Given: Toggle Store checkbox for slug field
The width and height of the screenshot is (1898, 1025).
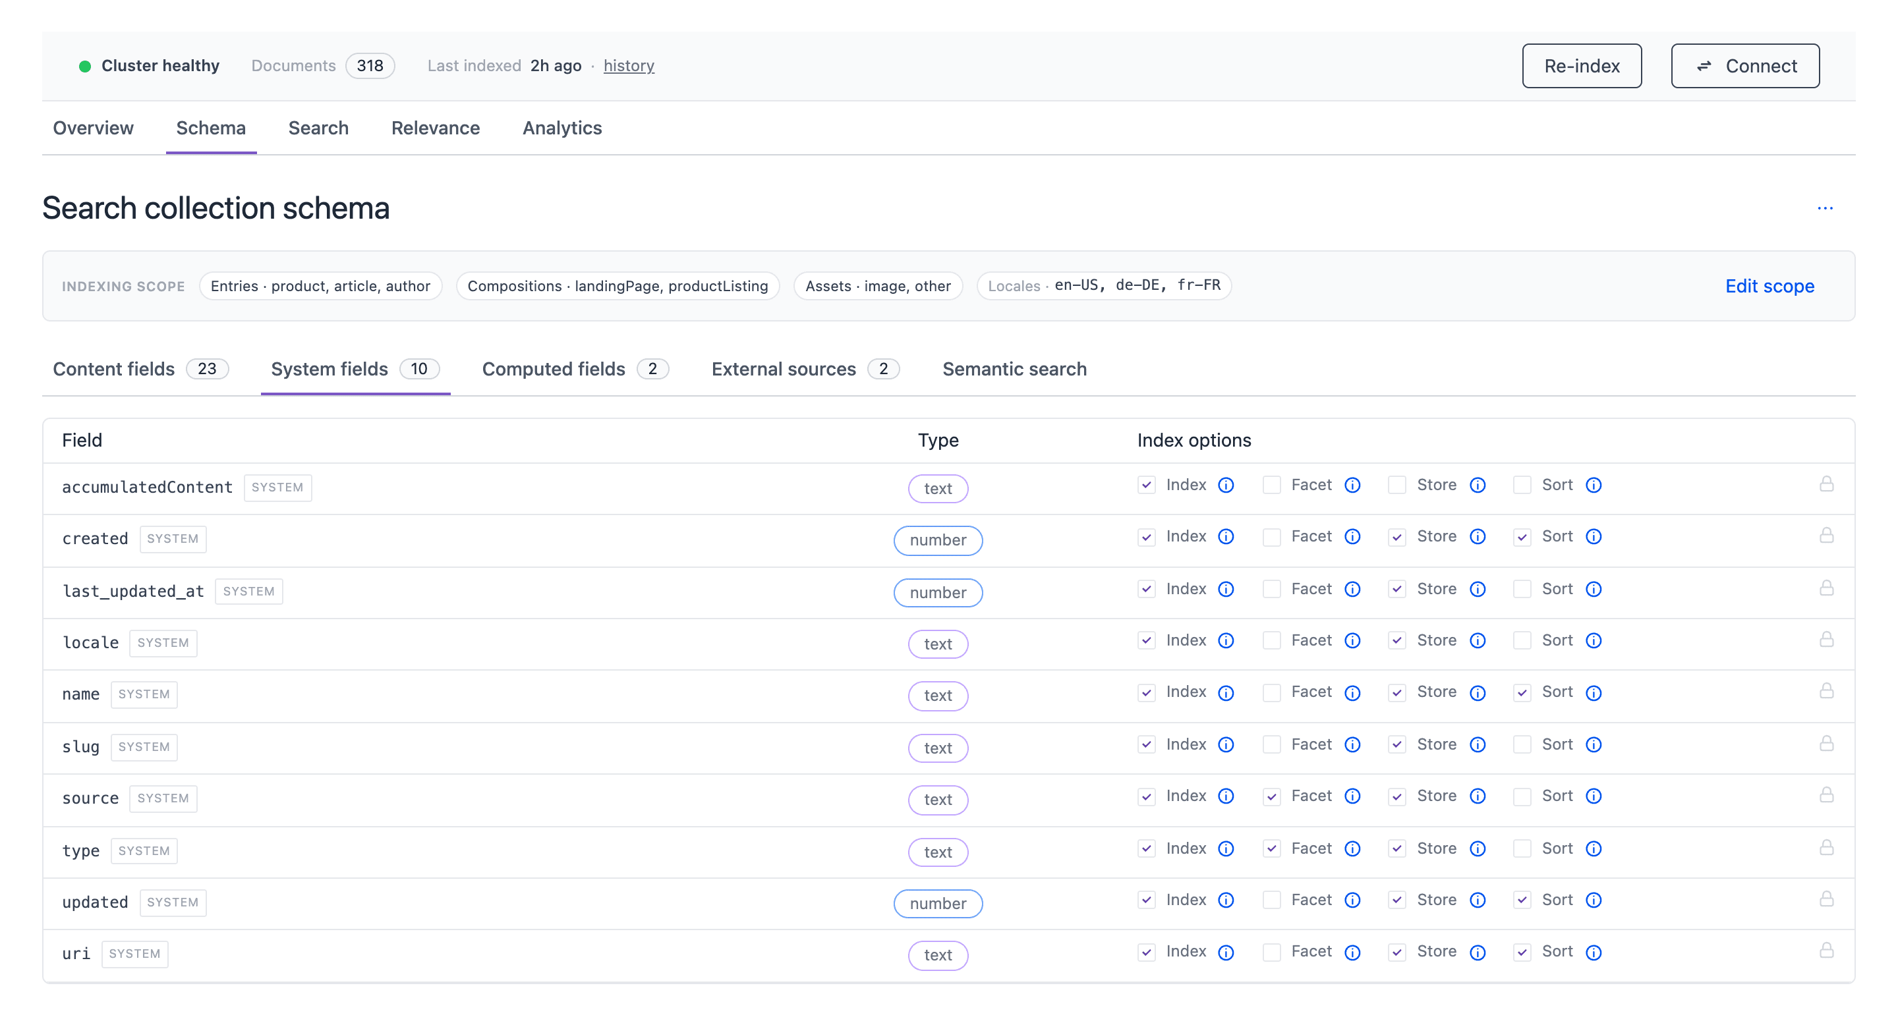Looking at the screenshot, I should click(1396, 744).
